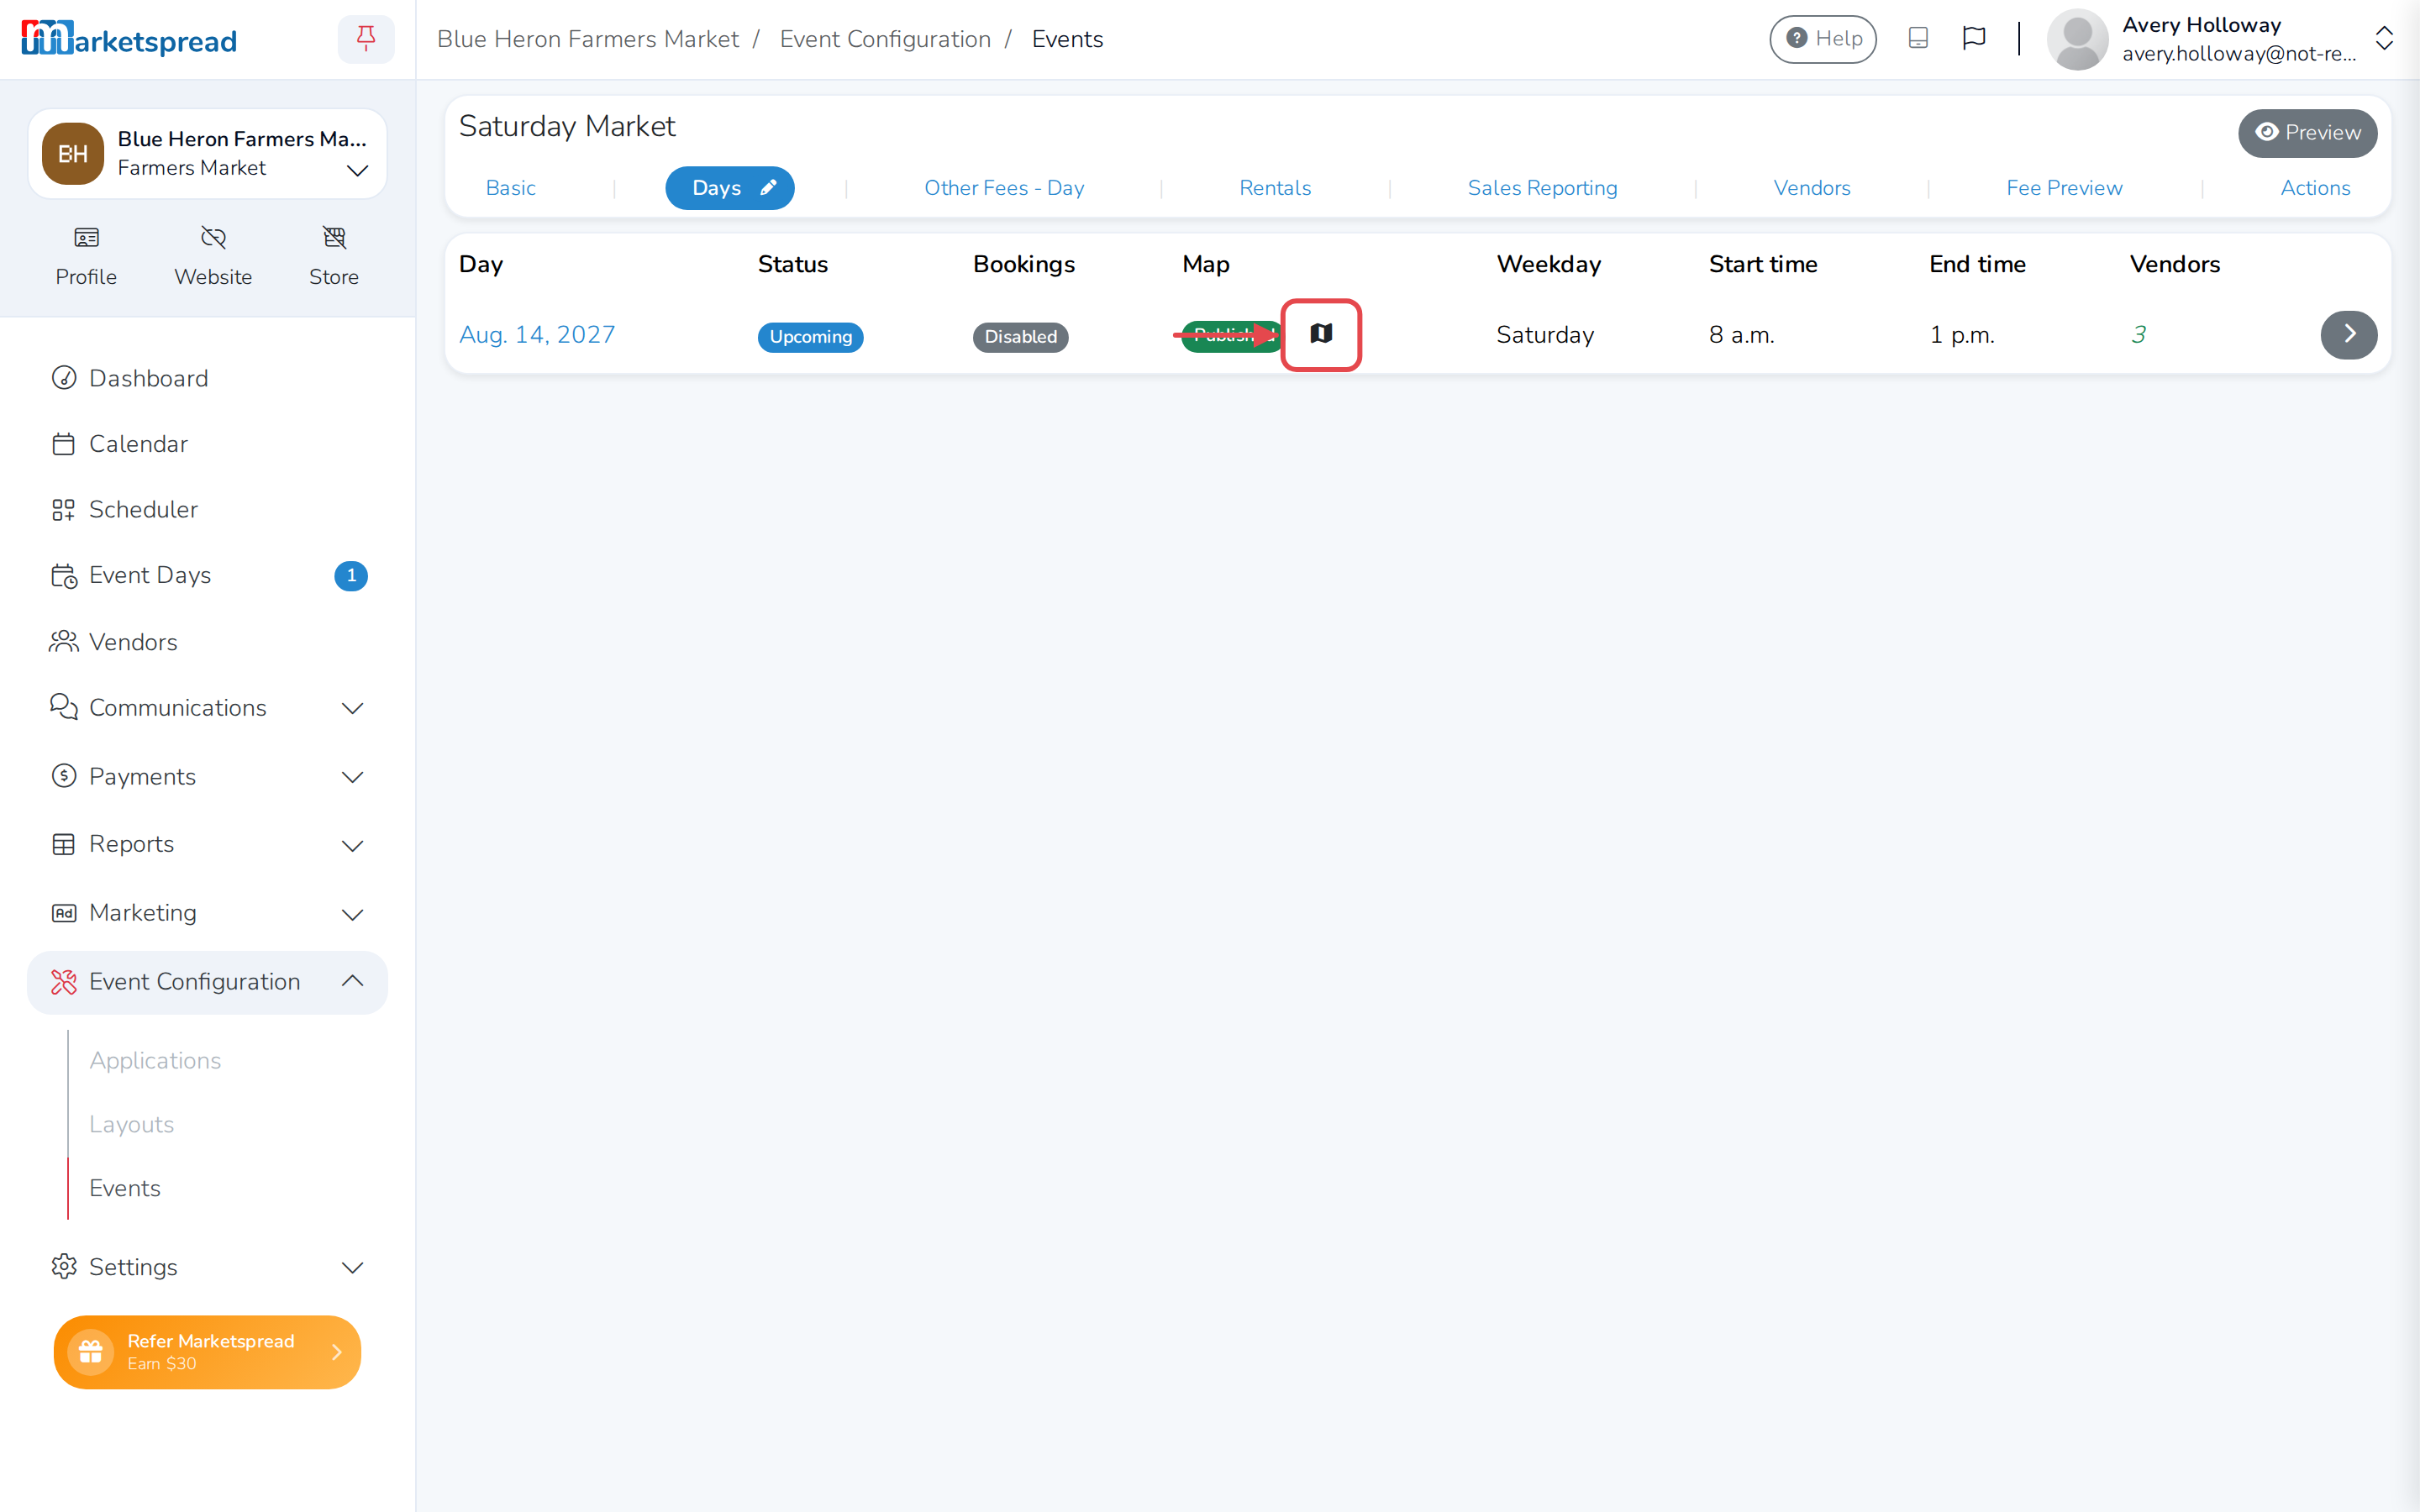This screenshot has width=2420, height=1512.
Task: Click the tablet device icon in header
Action: coord(1918,38)
